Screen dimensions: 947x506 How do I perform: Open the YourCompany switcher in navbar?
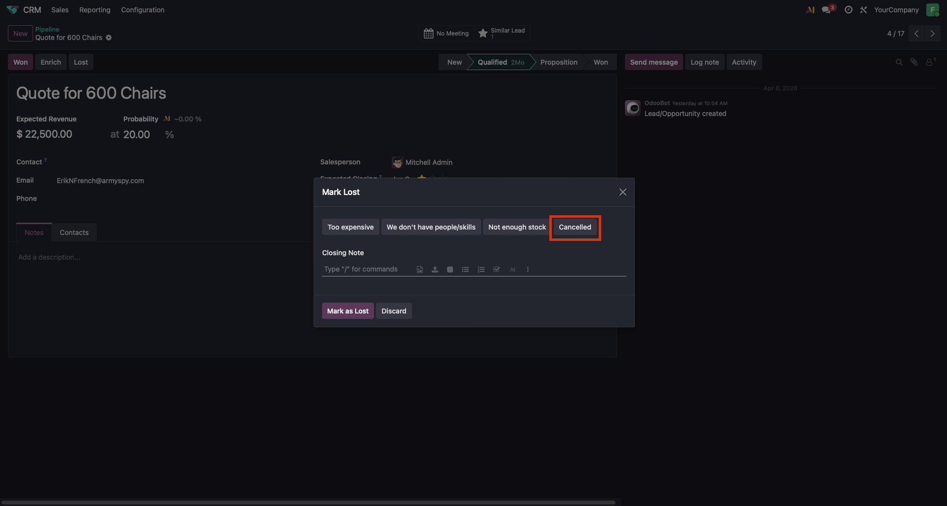point(896,10)
